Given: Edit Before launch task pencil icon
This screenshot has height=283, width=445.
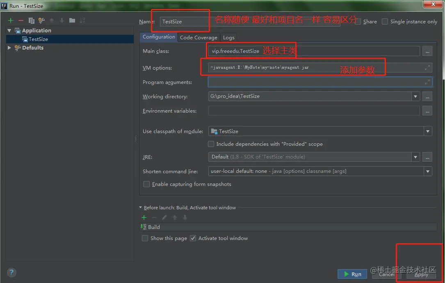Looking at the screenshot, I should point(164,217).
